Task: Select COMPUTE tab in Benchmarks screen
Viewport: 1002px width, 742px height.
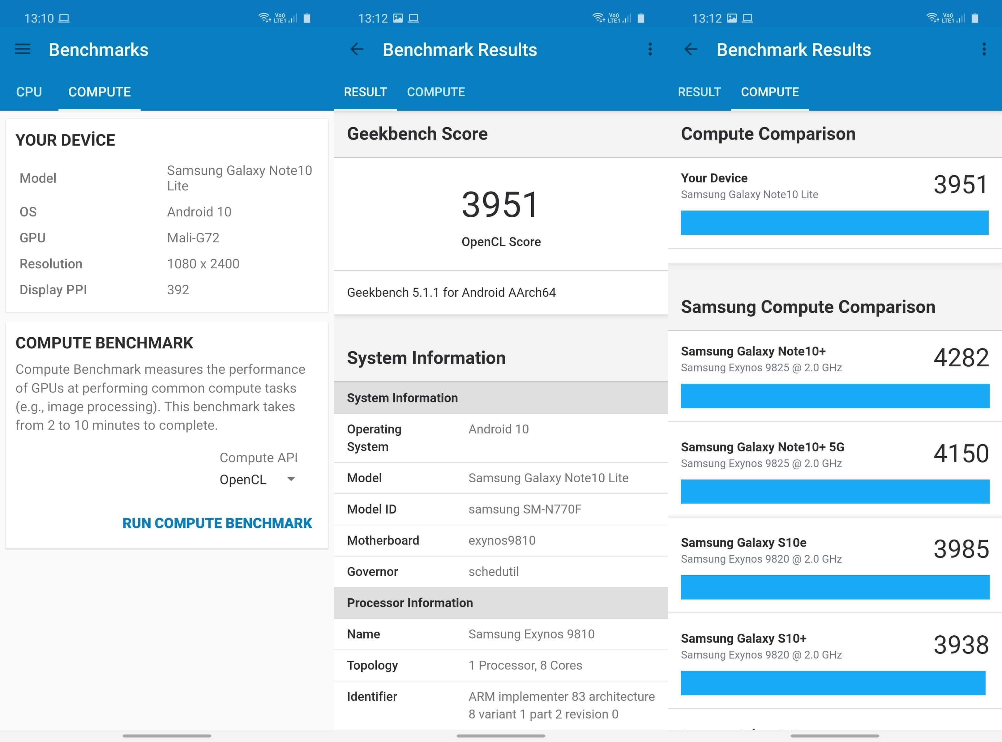Action: [99, 92]
